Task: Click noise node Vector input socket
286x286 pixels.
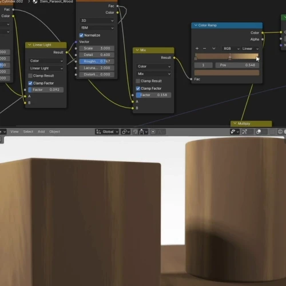Action: click(76, 42)
